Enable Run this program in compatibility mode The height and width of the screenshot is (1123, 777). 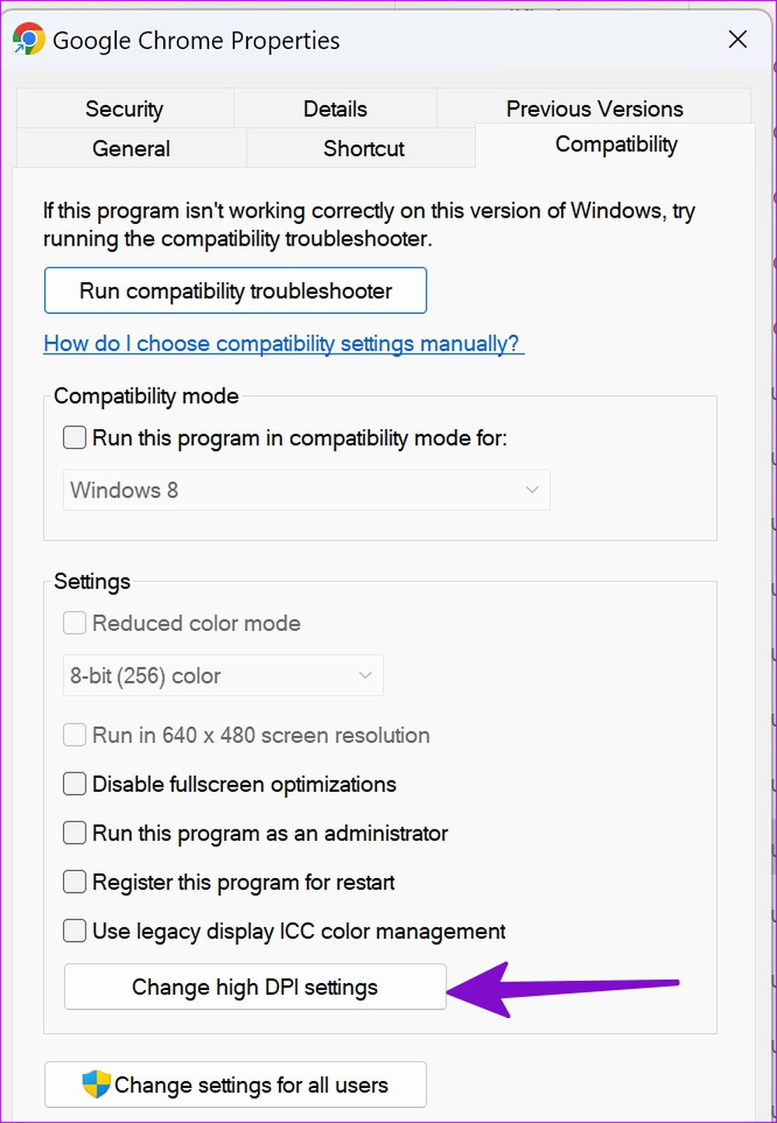(74, 438)
